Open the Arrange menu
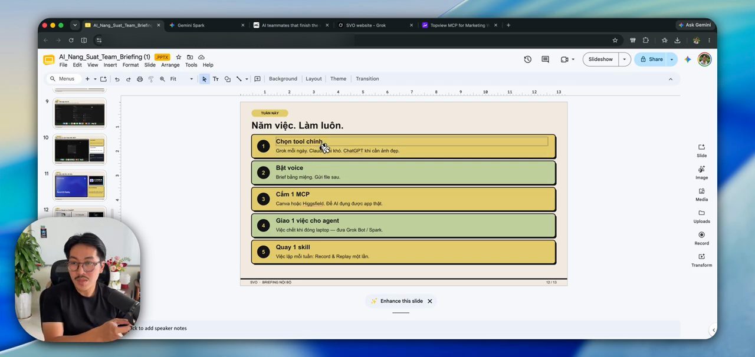 tap(170, 65)
